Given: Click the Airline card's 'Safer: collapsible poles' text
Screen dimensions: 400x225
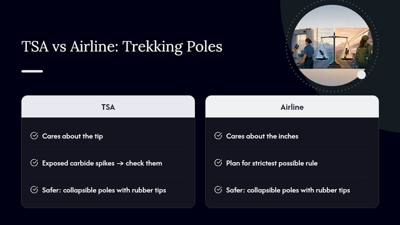Looking at the screenshot, I should (288, 190).
